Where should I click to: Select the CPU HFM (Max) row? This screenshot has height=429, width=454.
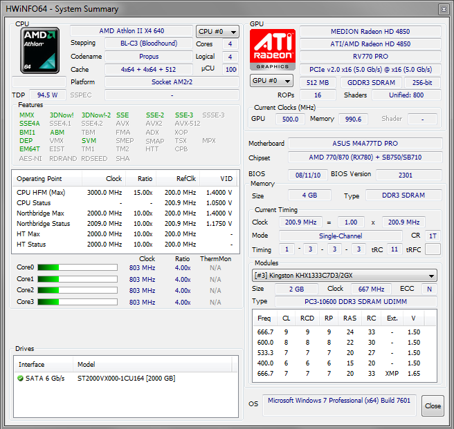(x=125, y=193)
